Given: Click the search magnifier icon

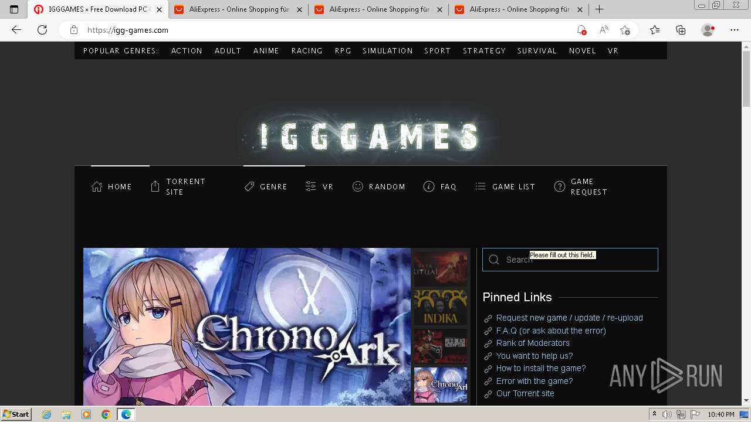Looking at the screenshot, I should pos(494,260).
